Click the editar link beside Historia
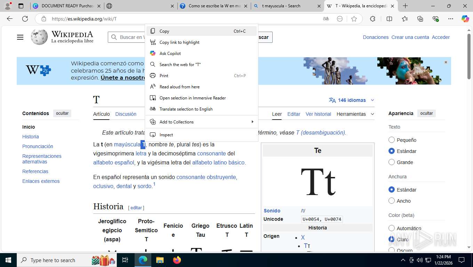 136,208
